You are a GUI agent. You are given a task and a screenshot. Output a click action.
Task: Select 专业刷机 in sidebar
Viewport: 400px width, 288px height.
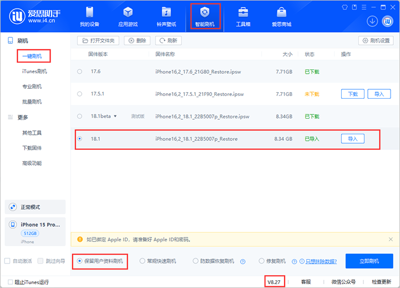click(x=32, y=87)
